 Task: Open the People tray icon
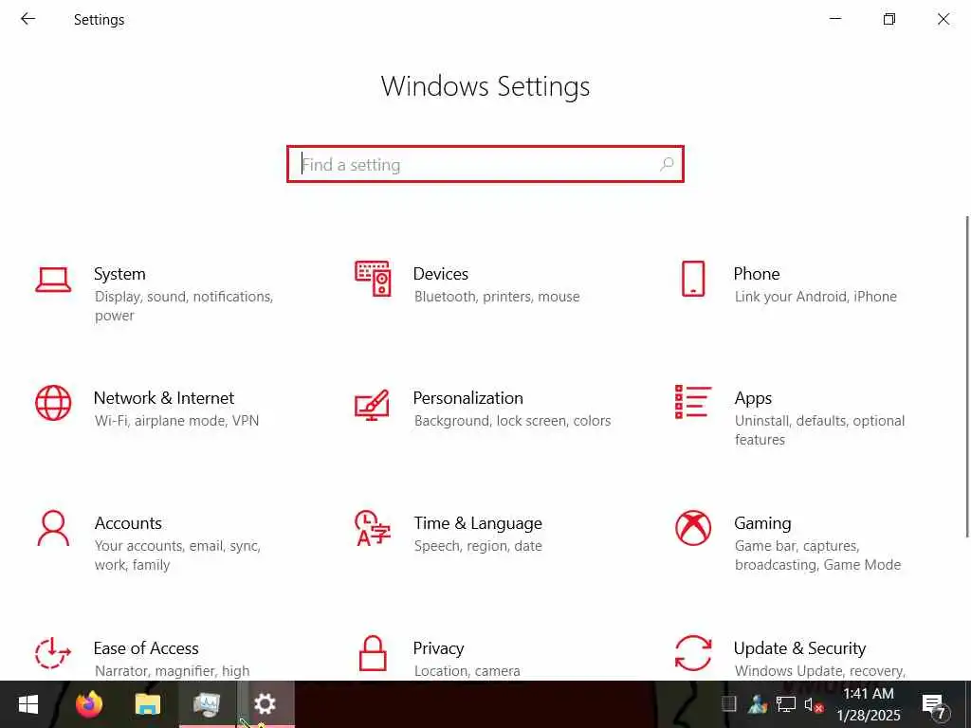[x=758, y=704]
